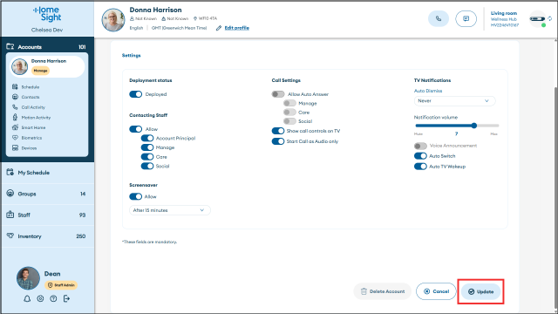
Task: Click the Inventory icon in sidebar
Action: tap(10, 235)
